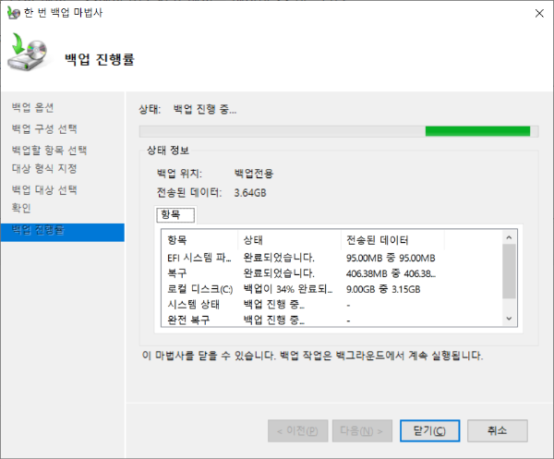Click the 백업이 34% 완료되... status cell
The image size is (554, 459).
click(x=288, y=289)
